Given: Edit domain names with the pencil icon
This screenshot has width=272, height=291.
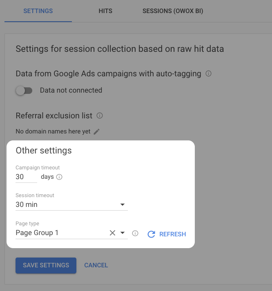Looking at the screenshot, I should point(96,131).
